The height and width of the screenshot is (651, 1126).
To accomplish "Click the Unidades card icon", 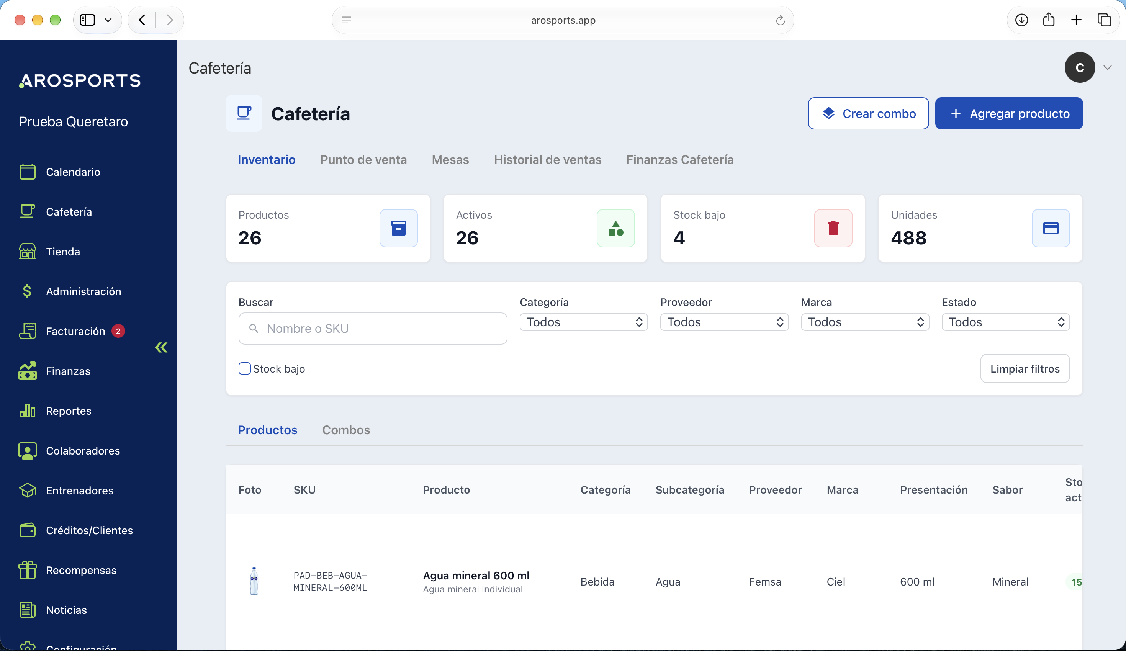I will pos(1051,228).
